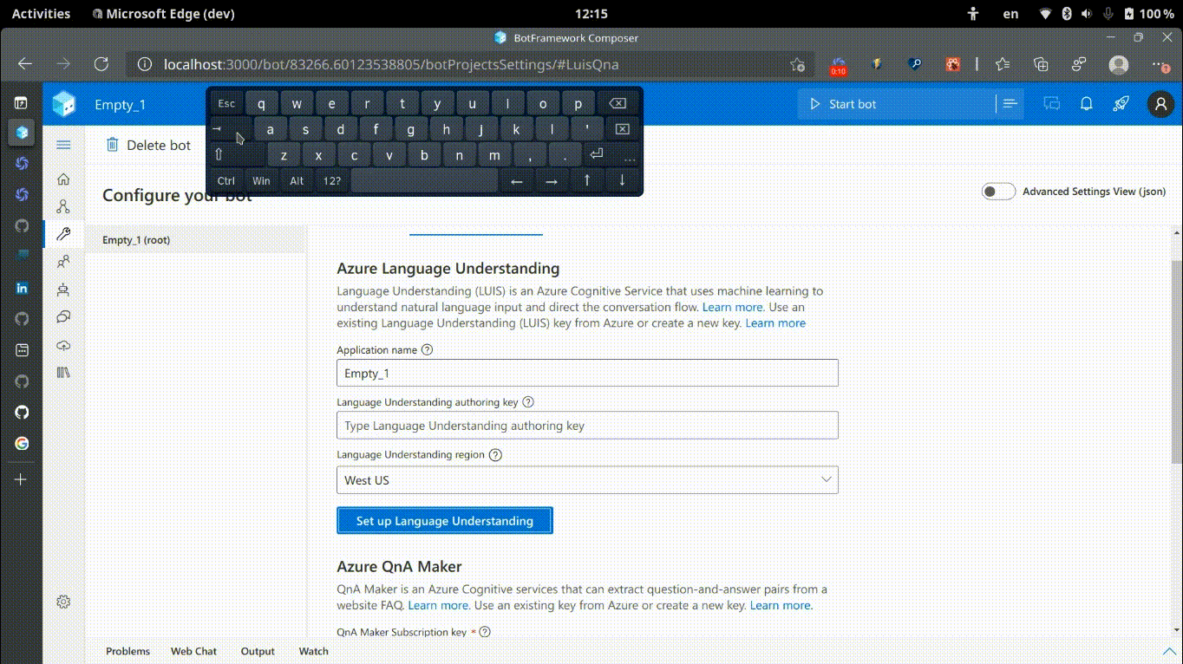Open the Output tab in bottom bar
Screen dimensions: 1183x664
[258, 651]
